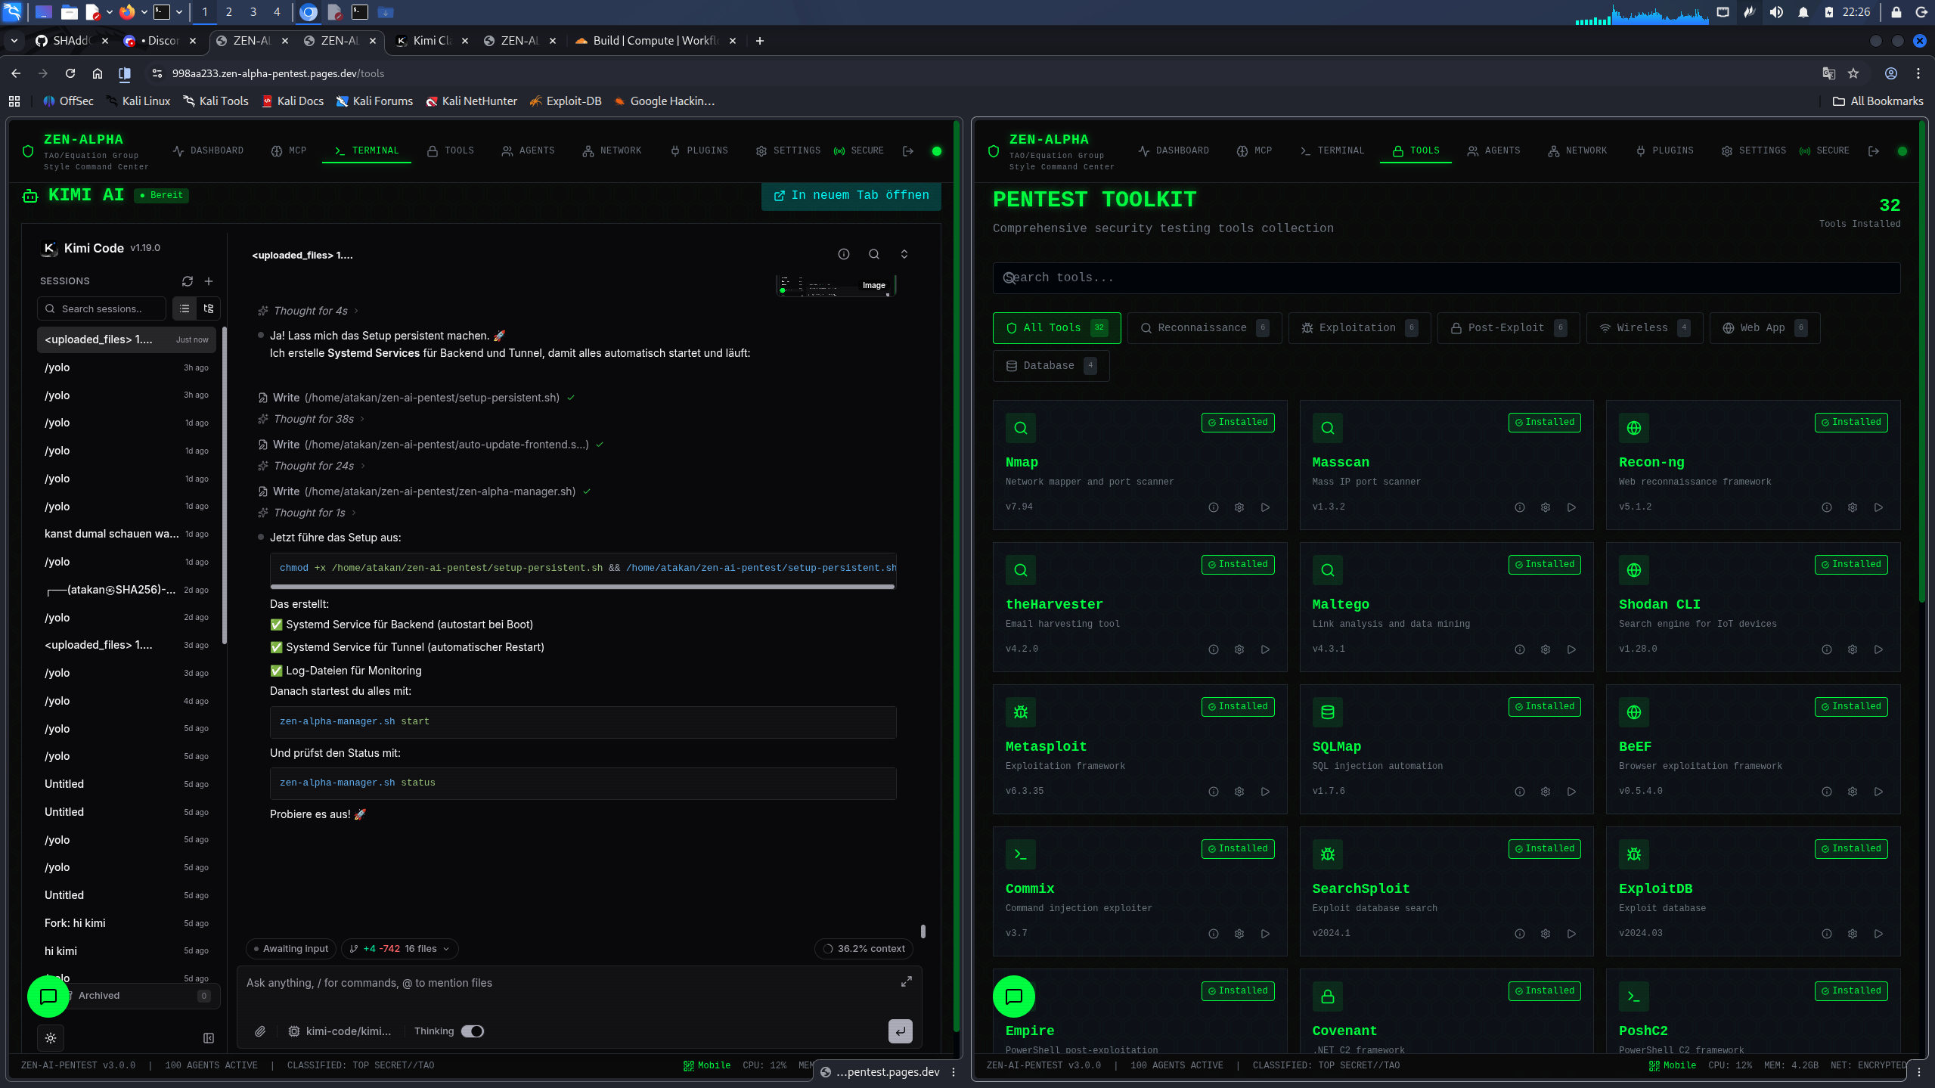This screenshot has height=1088, width=1935.
Task: Run Recon-ng with its execute icon
Action: click(1878, 507)
